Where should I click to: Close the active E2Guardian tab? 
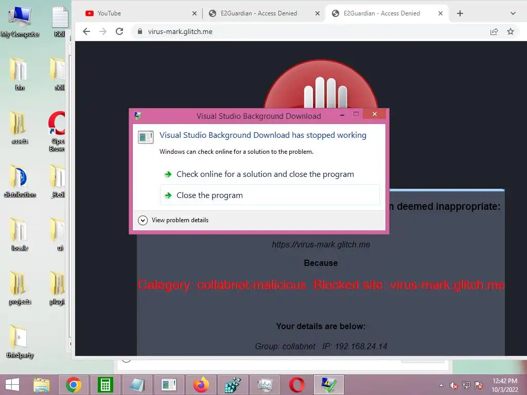pyautogui.click(x=441, y=13)
